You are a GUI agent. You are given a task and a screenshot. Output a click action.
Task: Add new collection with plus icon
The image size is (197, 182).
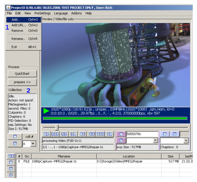pos(15,136)
